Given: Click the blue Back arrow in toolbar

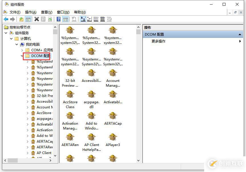Looking at the screenshot, I should (x=6, y=19).
